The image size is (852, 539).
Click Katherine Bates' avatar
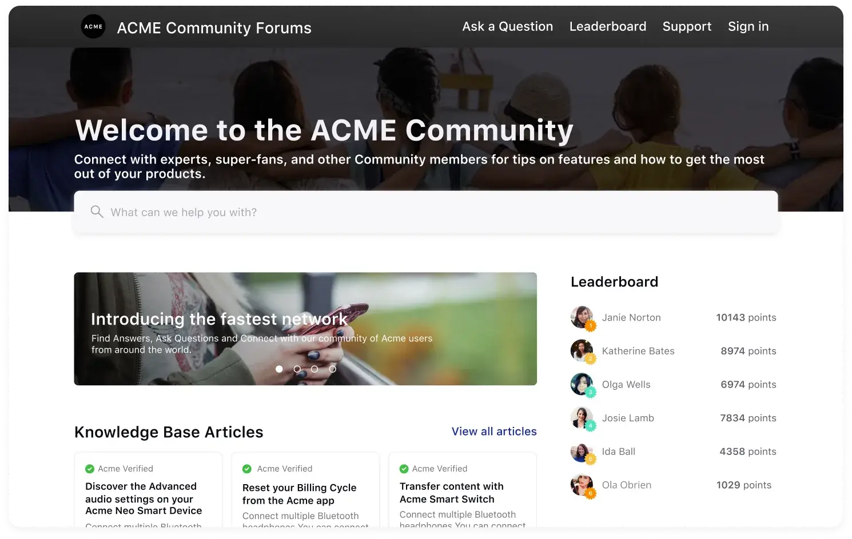pos(582,351)
